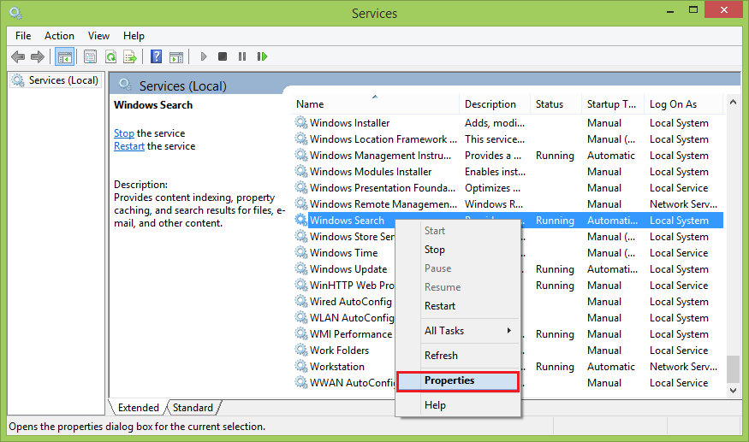This screenshot has height=442, width=749.
Task: Select Services (Local) in the tree
Action: (x=56, y=80)
